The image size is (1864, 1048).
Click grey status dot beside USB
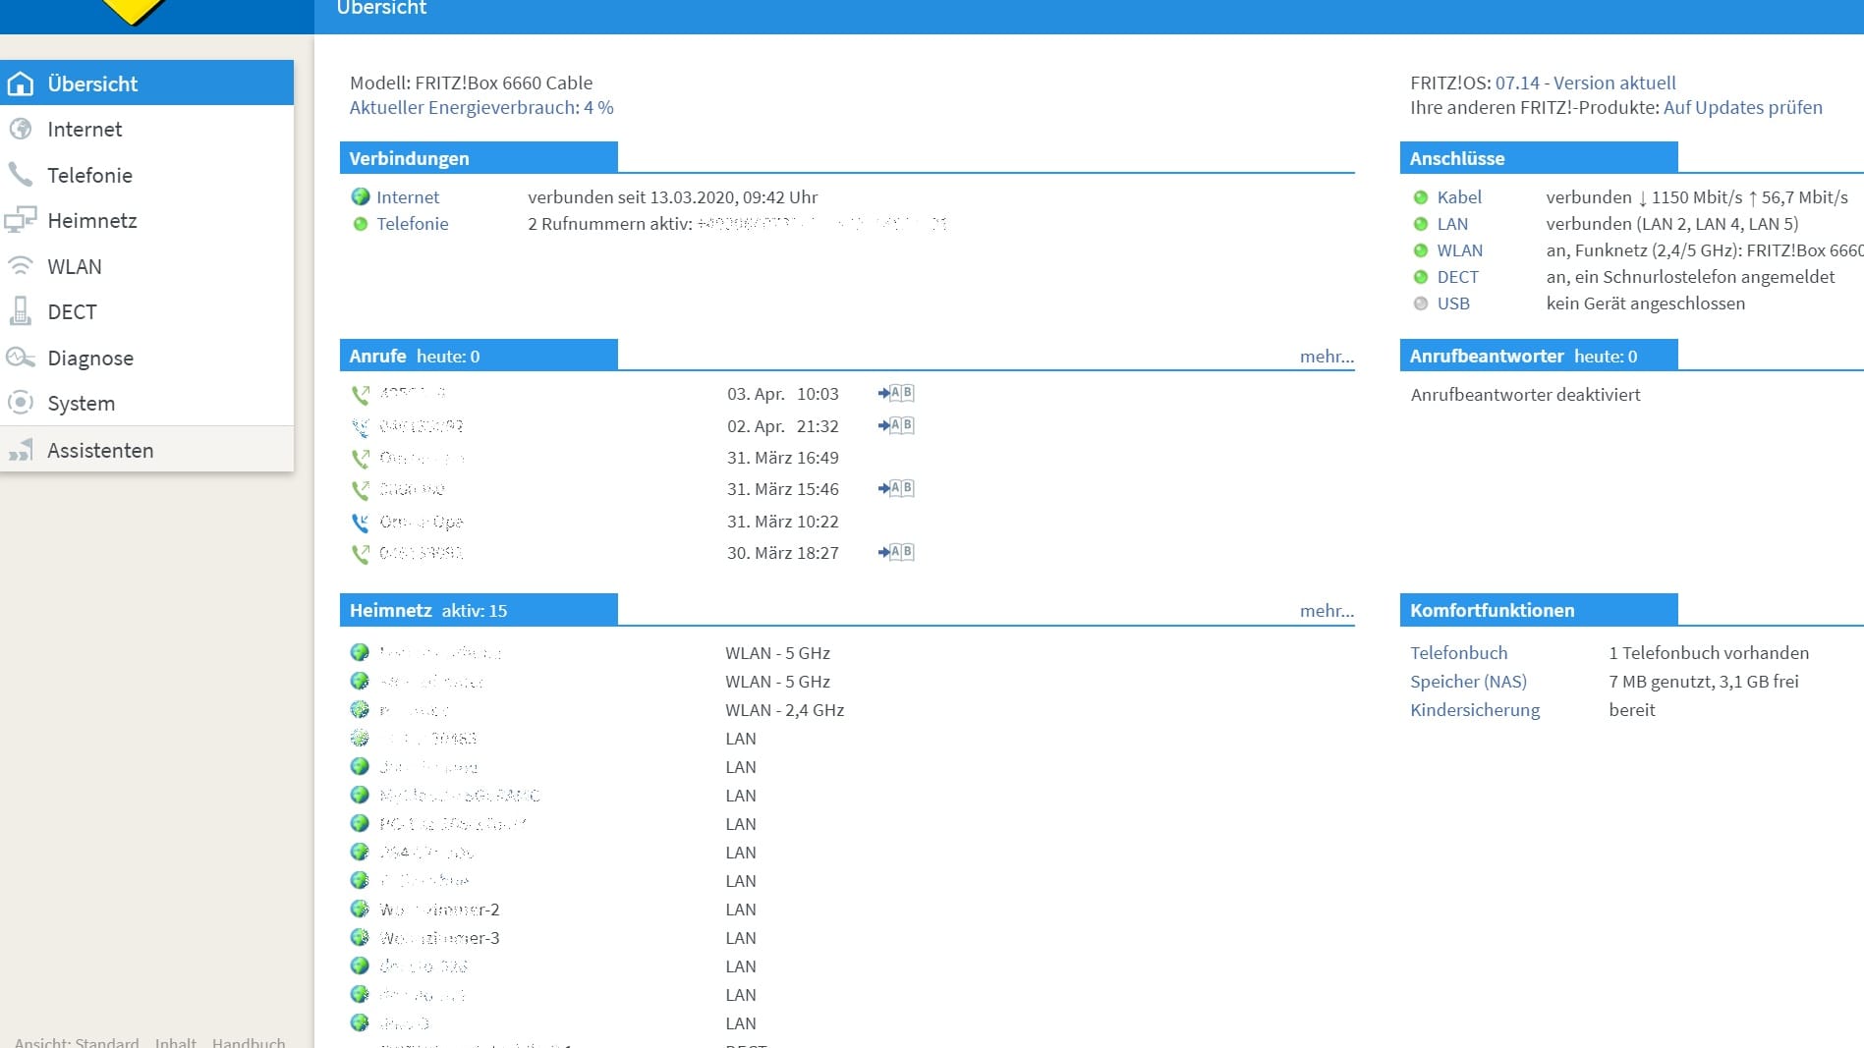[1421, 303]
